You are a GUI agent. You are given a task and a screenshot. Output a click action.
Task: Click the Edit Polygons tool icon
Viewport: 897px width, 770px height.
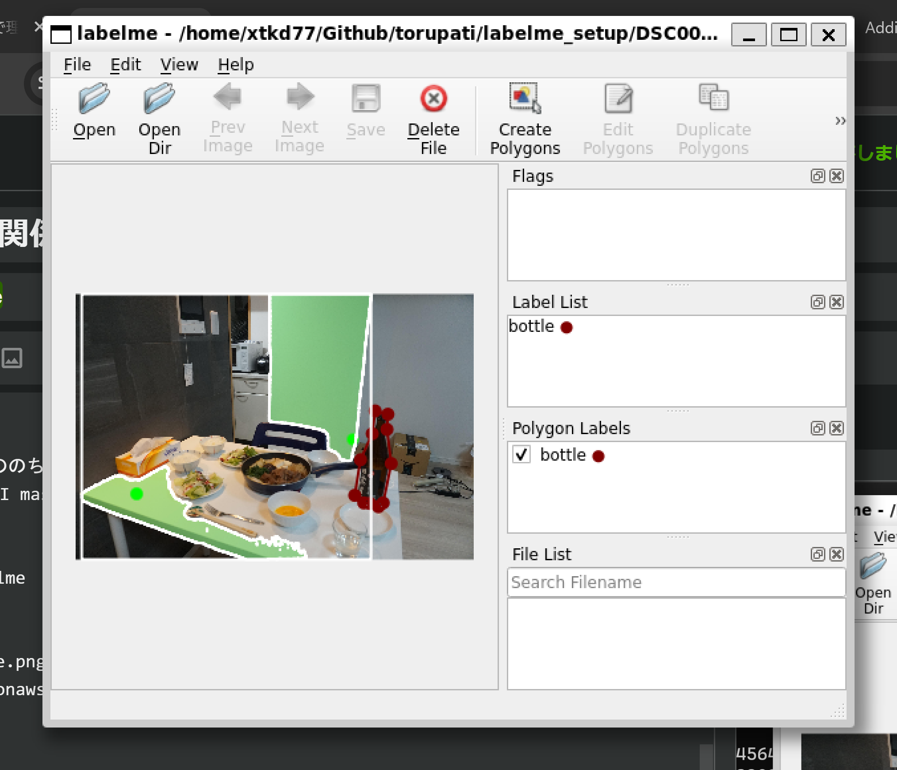pos(618,99)
